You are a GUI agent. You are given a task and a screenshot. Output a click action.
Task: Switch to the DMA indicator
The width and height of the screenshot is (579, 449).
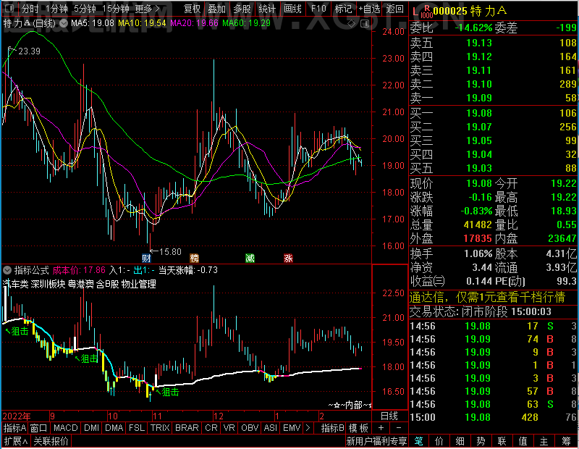(x=114, y=428)
